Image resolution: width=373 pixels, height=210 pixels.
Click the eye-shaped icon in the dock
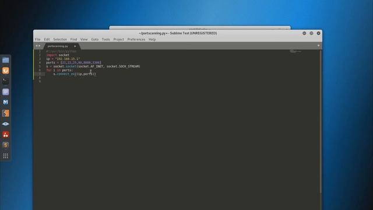5,124
